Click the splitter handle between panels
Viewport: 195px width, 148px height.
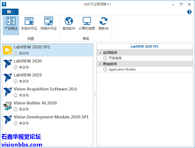tap(95, 94)
